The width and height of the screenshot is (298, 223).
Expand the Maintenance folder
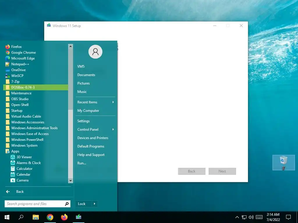pos(36,93)
